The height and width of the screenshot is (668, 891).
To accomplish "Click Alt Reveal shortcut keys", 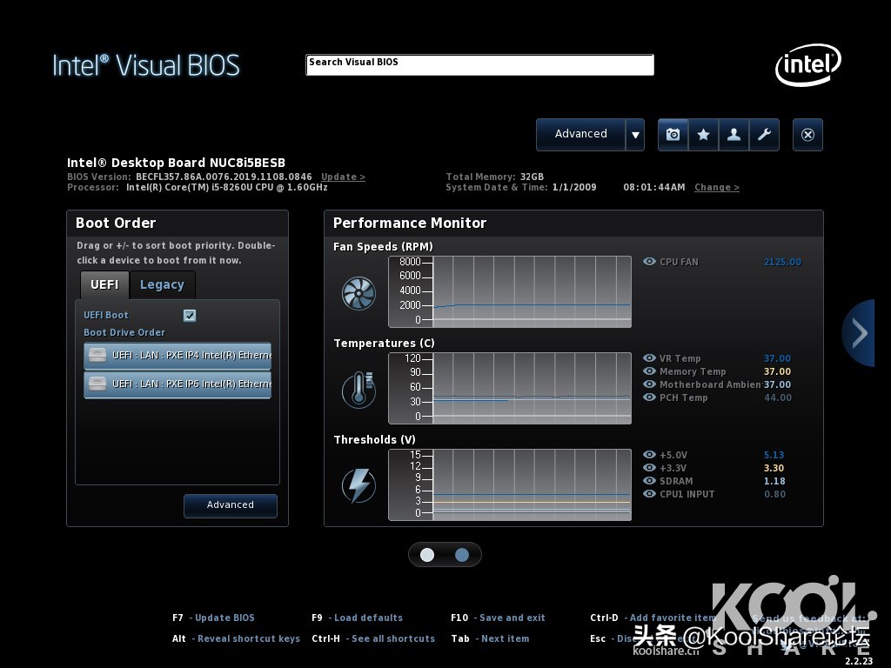I will pos(236,638).
